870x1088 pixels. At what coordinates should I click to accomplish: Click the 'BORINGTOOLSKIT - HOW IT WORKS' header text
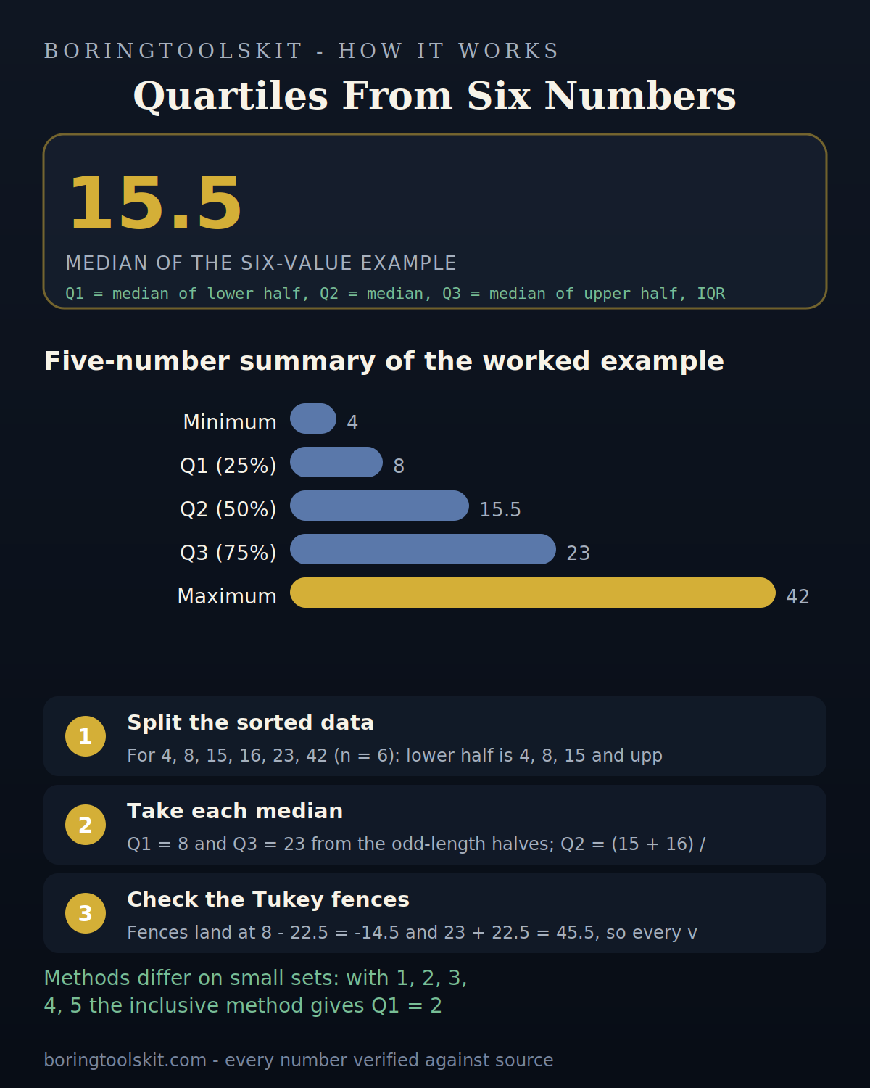tap(302, 51)
